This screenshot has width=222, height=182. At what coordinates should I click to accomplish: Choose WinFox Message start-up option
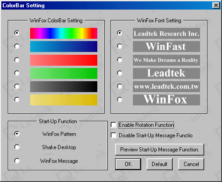pyautogui.click(x=17, y=161)
